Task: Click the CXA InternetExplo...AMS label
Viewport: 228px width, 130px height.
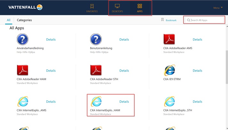Action: tap(31, 110)
